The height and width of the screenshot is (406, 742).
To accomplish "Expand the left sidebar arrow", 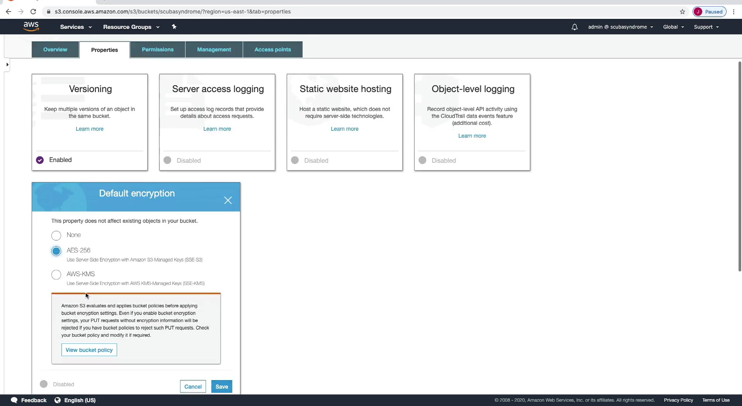I will tap(7, 65).
